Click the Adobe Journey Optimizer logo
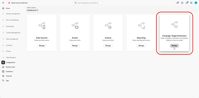 click(9, 3)
